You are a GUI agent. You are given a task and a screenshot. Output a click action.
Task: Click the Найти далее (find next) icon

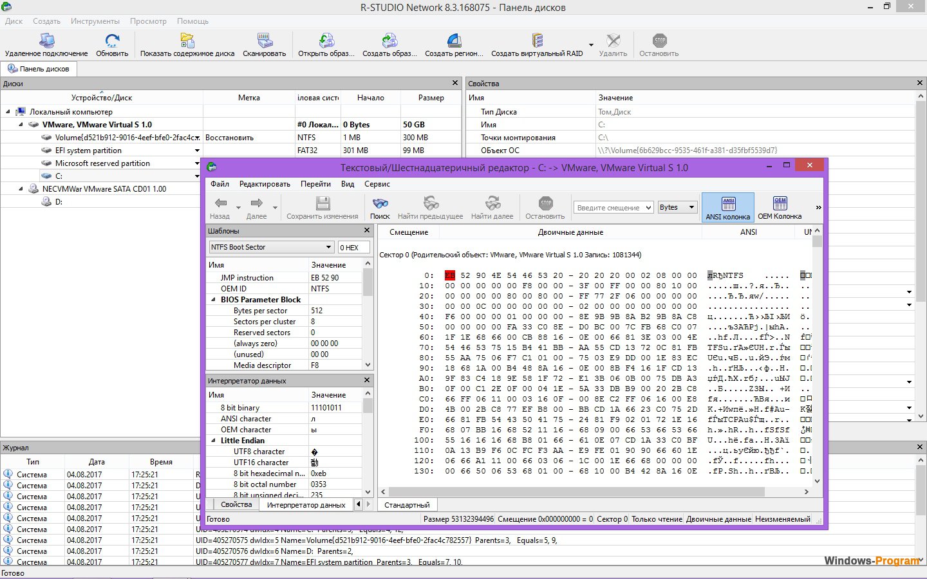[492, 208]
